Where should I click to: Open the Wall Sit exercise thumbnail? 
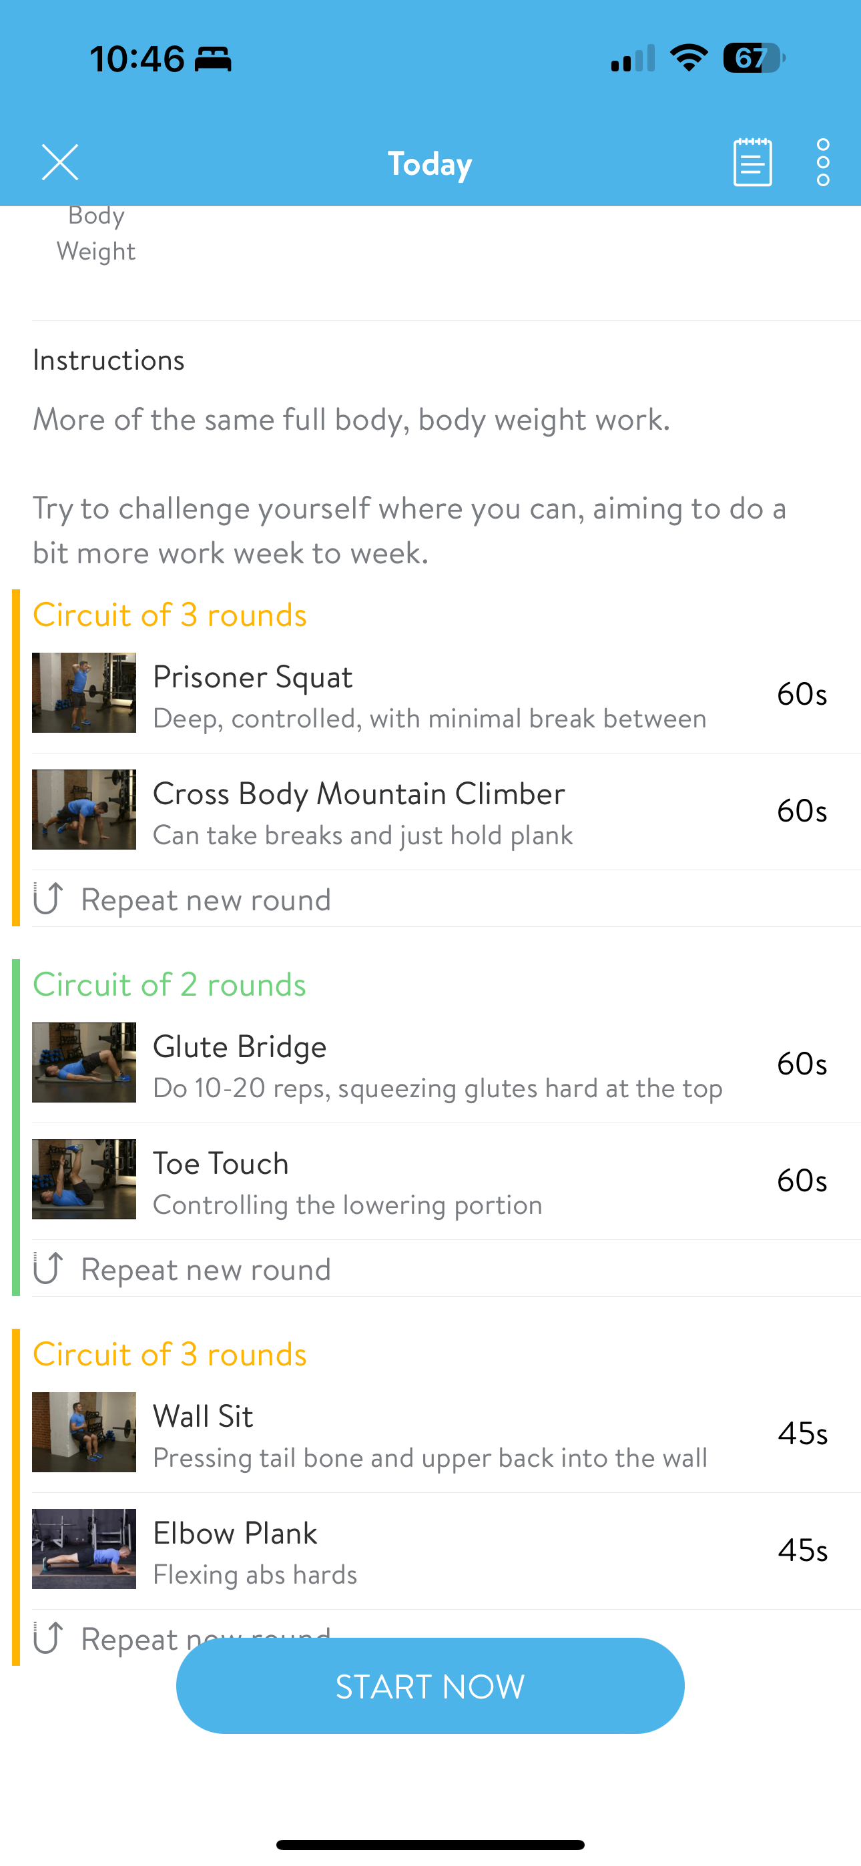[84, 1432]
